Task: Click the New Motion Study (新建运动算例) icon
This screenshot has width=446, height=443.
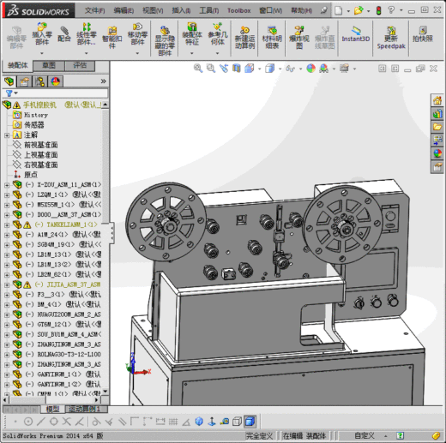Action: click(x=244, y=38)
